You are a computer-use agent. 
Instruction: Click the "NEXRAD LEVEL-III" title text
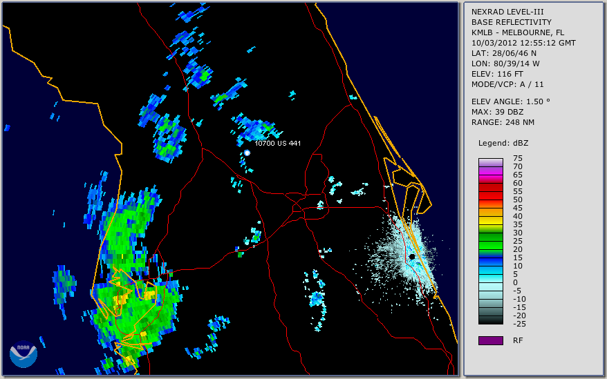tap(507, 12)
